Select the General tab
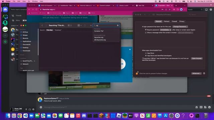 [x=158, y=21]
